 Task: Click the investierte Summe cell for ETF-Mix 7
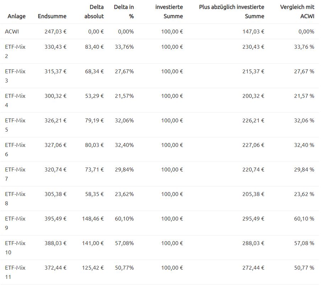172,170
